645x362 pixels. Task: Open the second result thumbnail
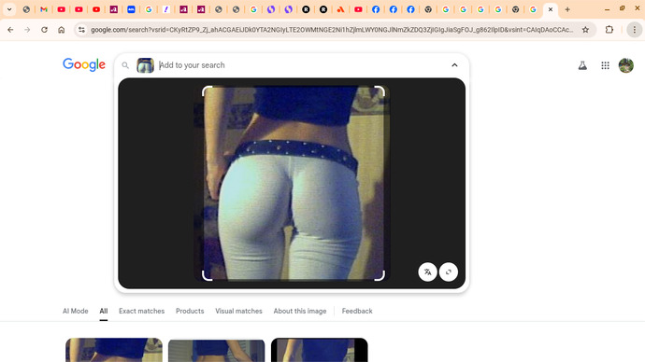[x=216, y=350]
